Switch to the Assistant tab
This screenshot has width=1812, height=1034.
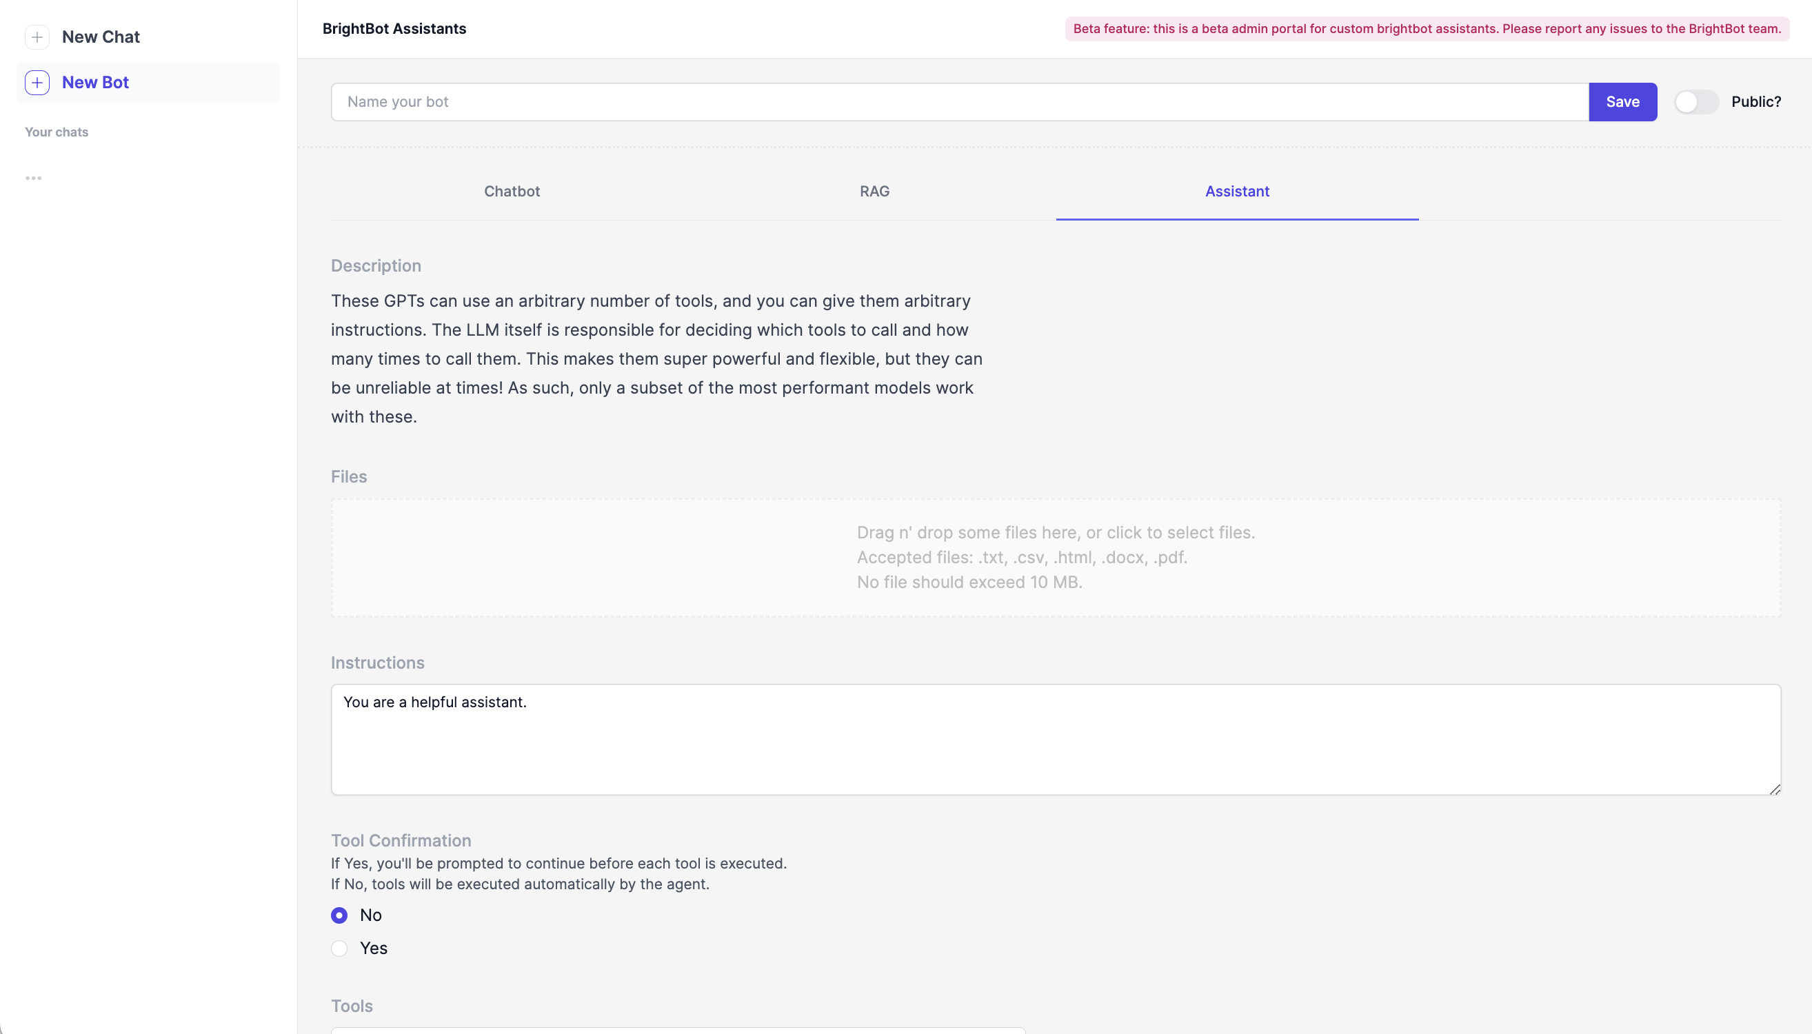pos(1237,191)
